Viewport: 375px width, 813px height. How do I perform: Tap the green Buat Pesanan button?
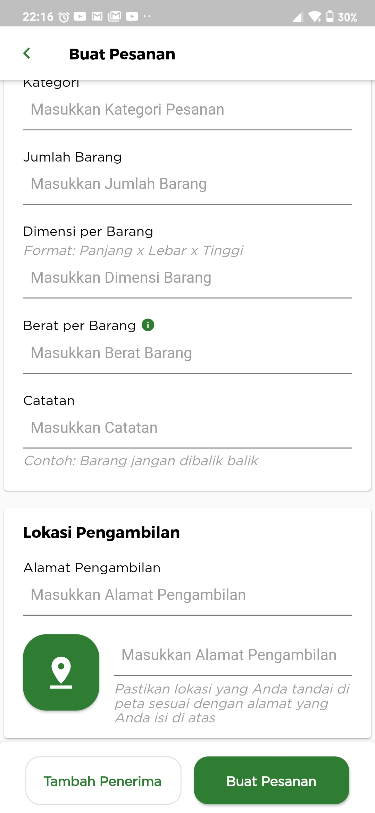click(272, 780)
